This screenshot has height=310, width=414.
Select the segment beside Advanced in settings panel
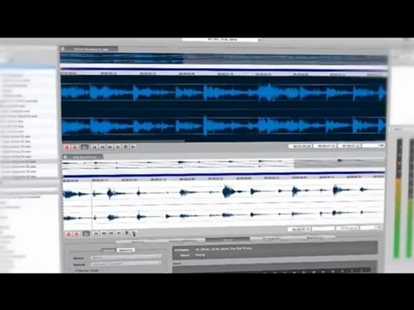(x=109, y=250)
